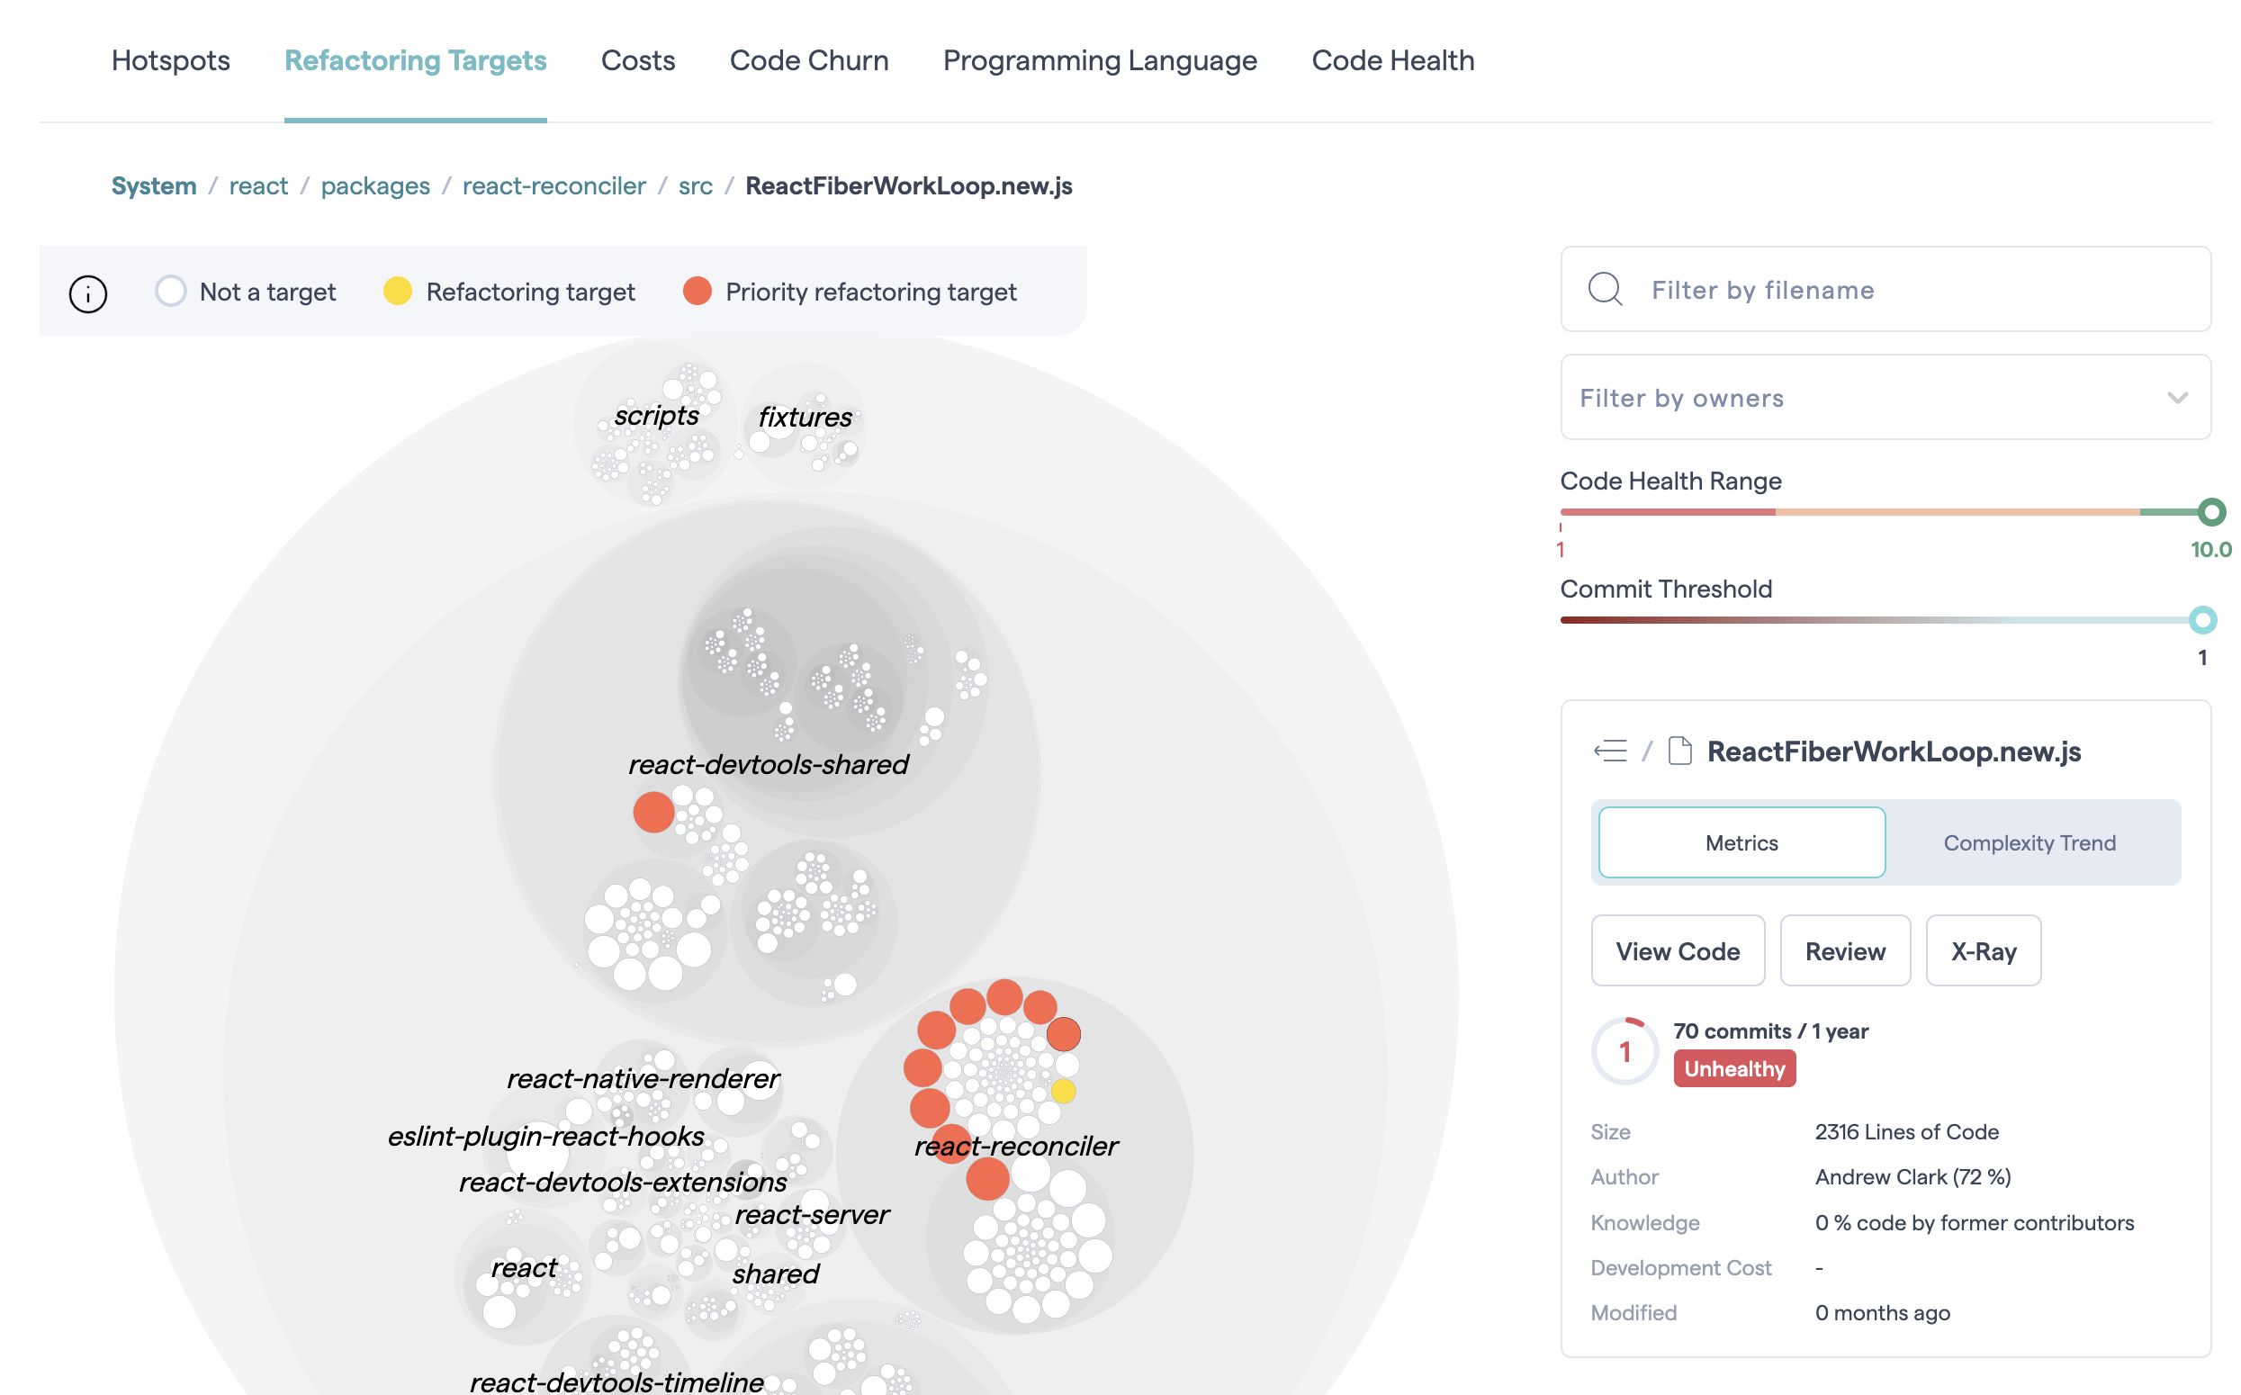
Task: Toggle the Not a target legend filter
Action: pyautogui.click(x=171, y=291)
